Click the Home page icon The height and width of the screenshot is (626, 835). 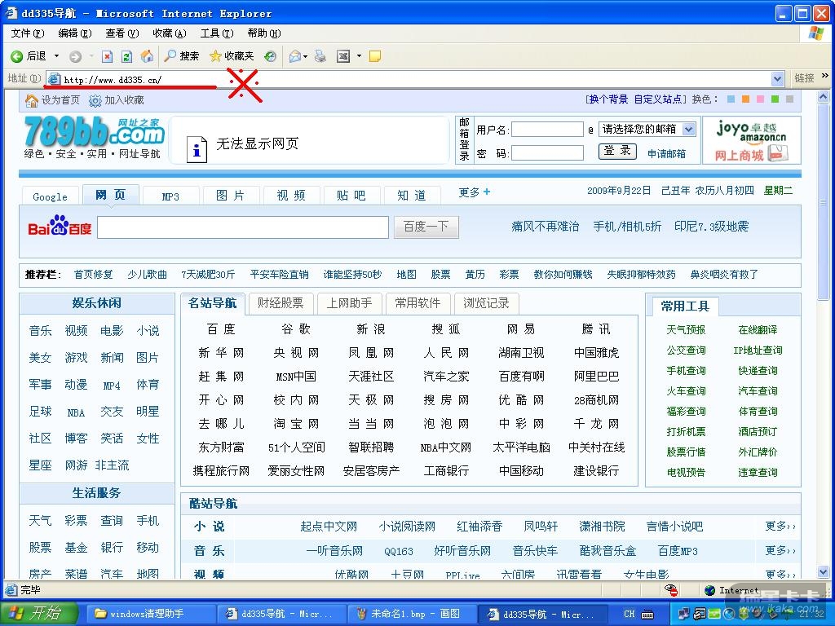point(147,56)
